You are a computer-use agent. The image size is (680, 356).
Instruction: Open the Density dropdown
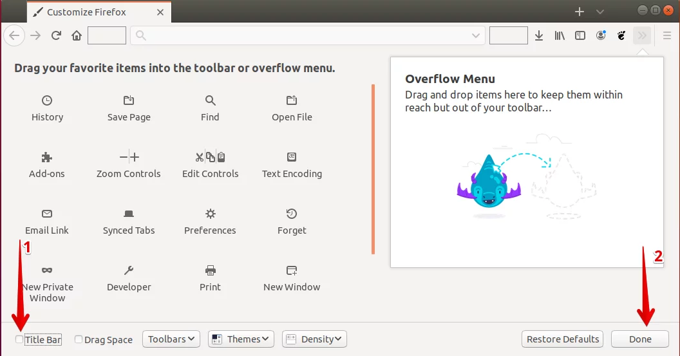314,339
